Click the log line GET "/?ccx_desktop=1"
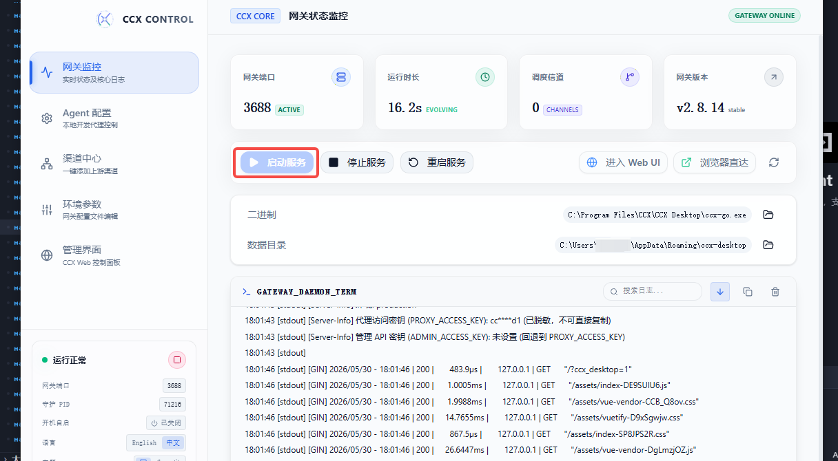838x461 pixels. point(438,369)
